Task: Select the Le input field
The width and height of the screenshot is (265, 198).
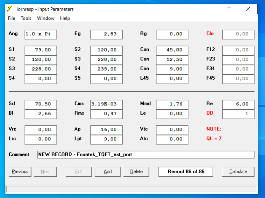Action: [x=172, y=114]
